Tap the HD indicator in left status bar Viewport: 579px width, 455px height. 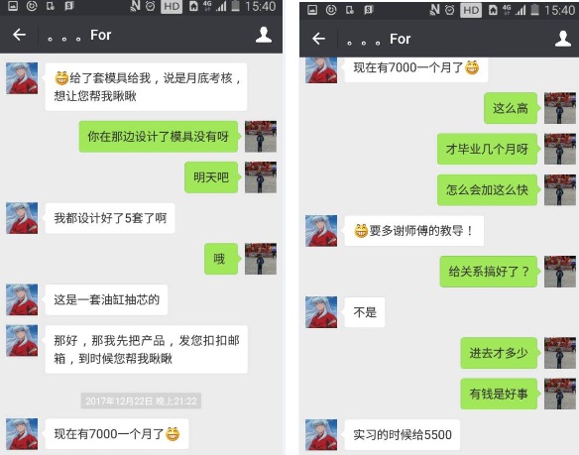(172, 6)
